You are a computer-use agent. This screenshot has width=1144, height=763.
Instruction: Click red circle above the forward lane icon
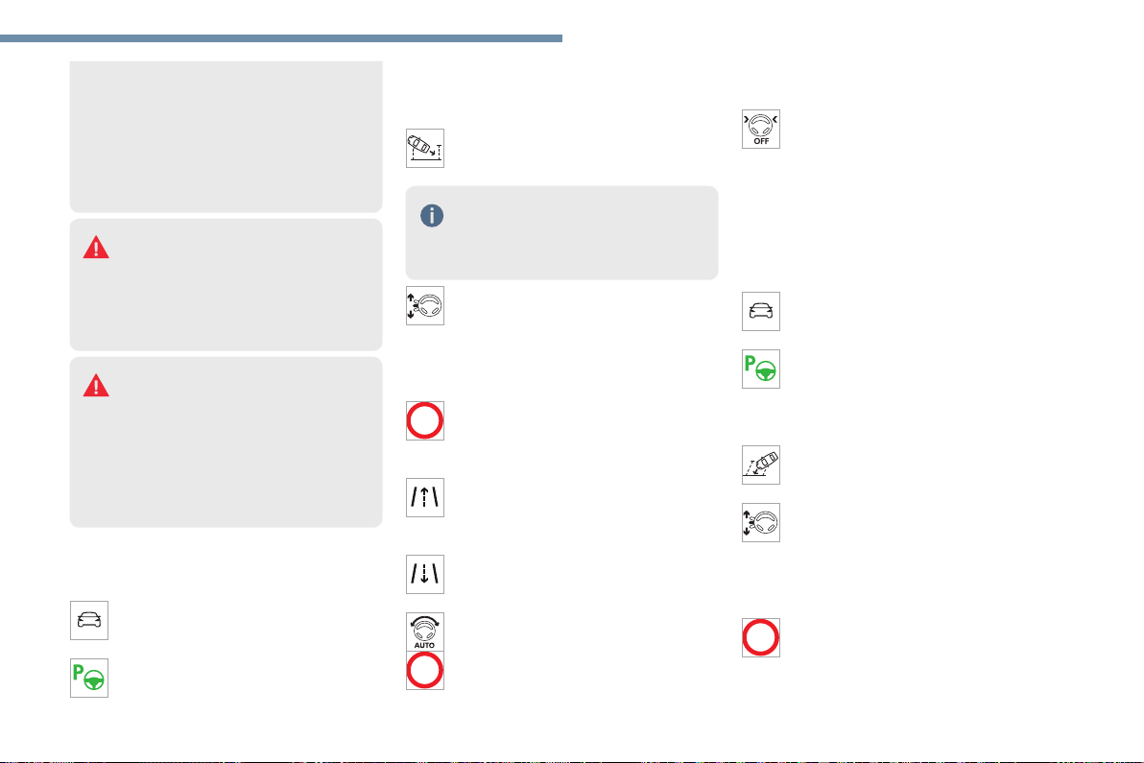425,421
